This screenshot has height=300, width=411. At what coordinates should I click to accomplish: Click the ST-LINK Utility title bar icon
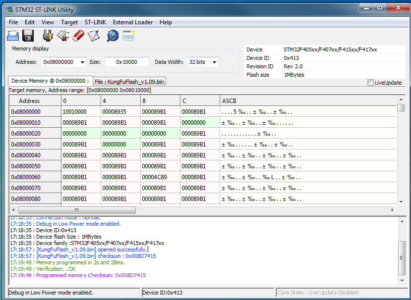pos(9,9)
